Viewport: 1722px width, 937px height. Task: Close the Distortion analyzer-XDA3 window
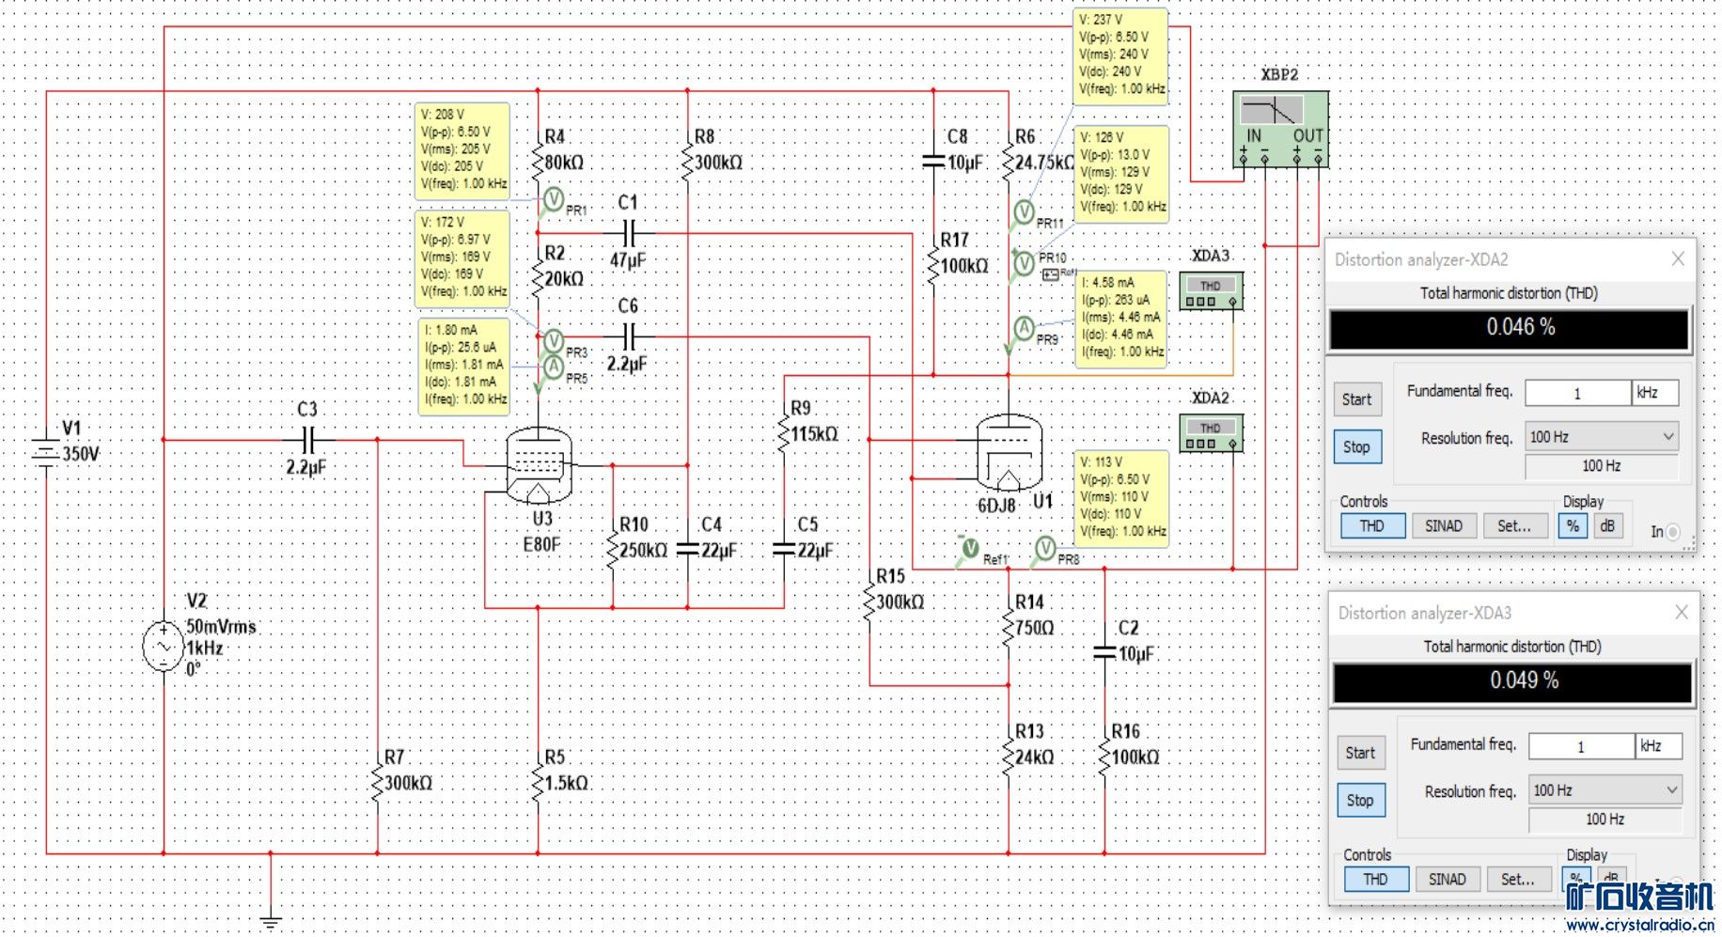pyautogui.click(x=1682, y=613)
